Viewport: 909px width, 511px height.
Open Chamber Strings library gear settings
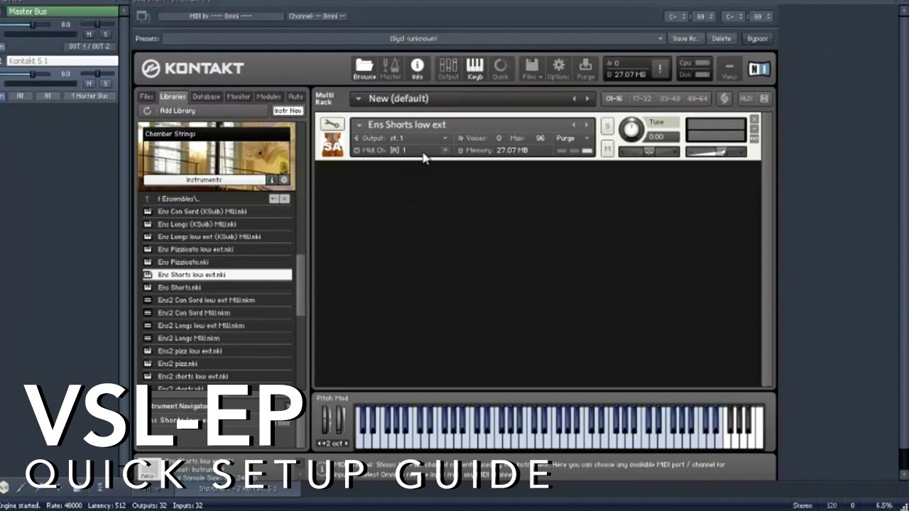pos(283,180)
